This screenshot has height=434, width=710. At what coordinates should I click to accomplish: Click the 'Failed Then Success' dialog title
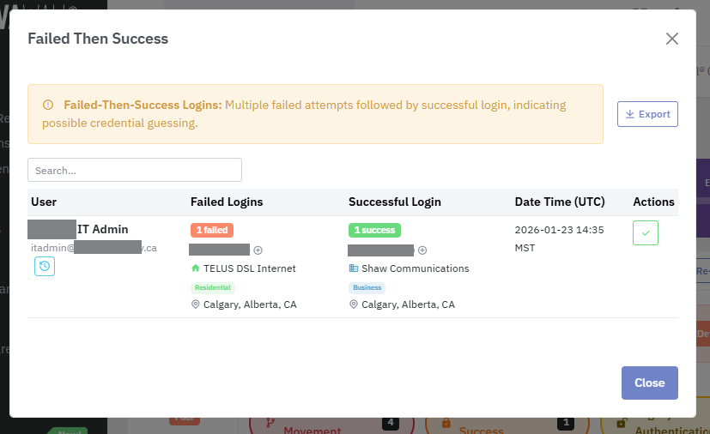[98, 39]
